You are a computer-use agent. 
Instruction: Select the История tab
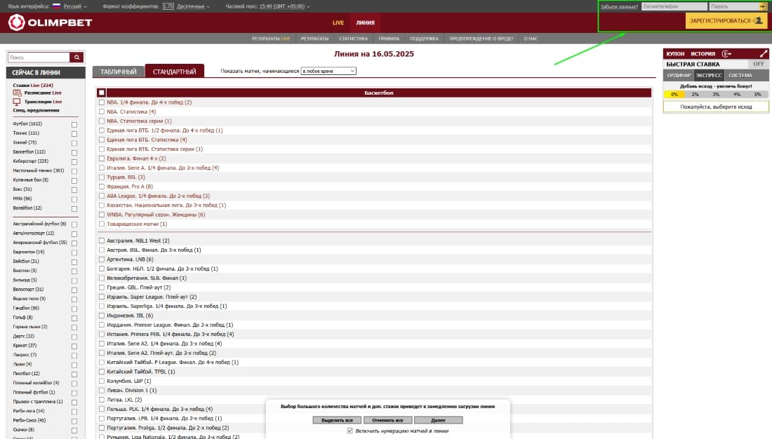point(703,53)
